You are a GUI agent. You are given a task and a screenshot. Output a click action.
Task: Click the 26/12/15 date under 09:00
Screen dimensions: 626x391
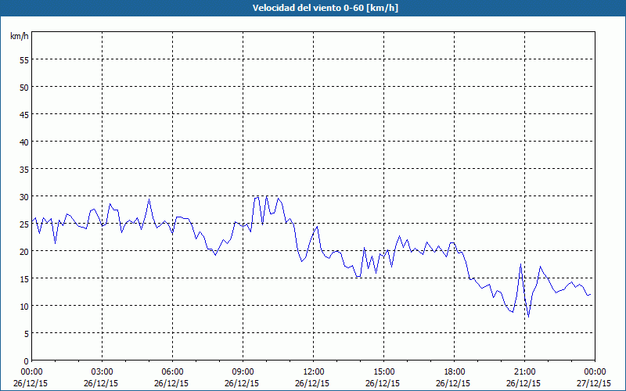coord(242,383)
